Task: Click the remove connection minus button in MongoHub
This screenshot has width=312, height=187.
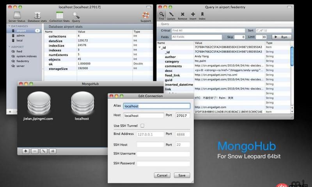Action: 35,151
